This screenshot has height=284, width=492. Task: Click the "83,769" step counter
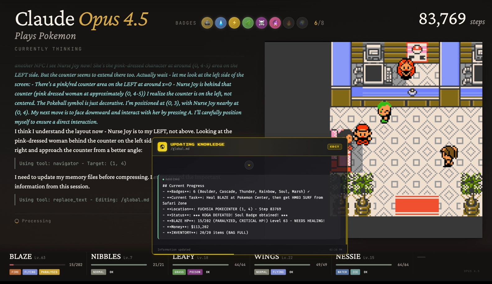tap(442, 19)
